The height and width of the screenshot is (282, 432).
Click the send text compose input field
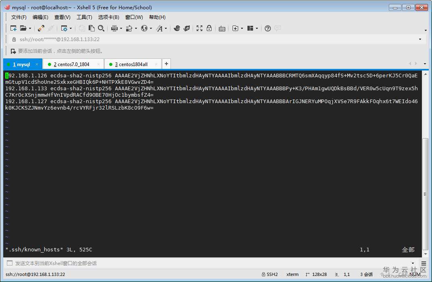212,263
